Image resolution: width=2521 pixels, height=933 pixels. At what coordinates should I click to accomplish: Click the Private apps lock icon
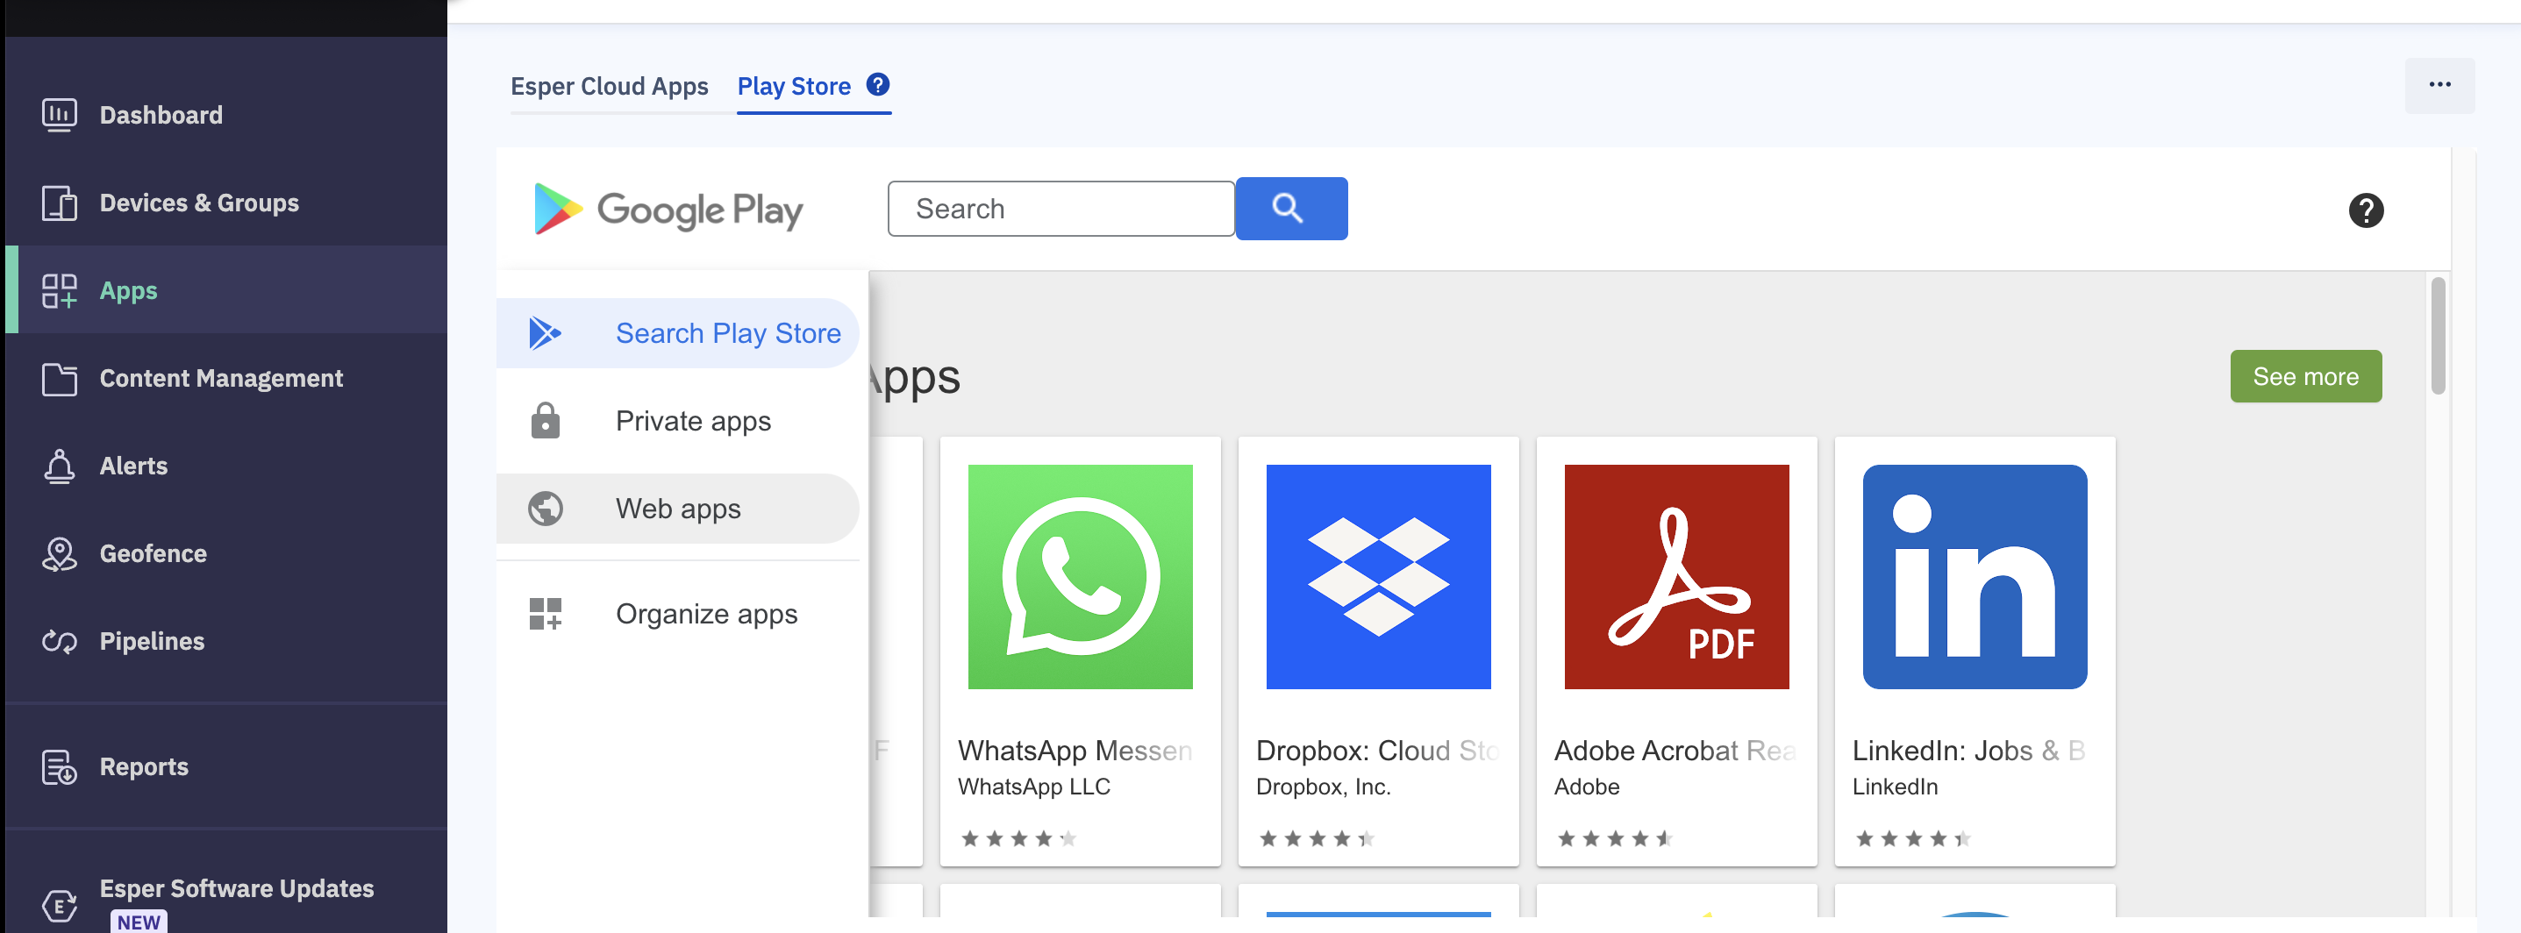(x=545, y=421)
